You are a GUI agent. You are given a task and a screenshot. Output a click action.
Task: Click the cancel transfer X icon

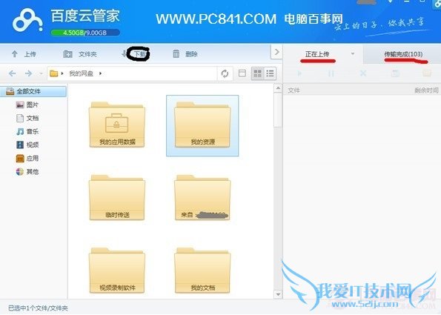[x=363, y=73]
